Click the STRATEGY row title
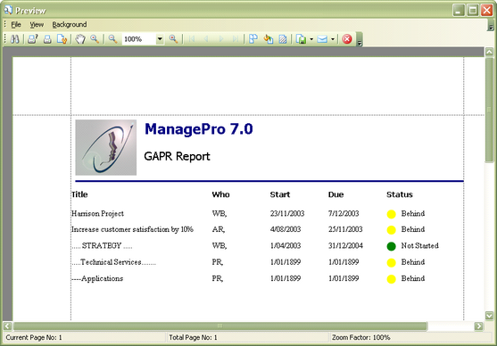497x346 pixels. click(x=102, y=245)
